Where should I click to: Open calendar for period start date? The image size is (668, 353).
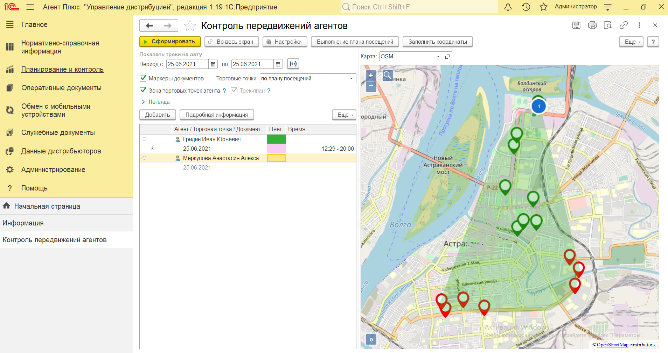click(x=213, y=64)
